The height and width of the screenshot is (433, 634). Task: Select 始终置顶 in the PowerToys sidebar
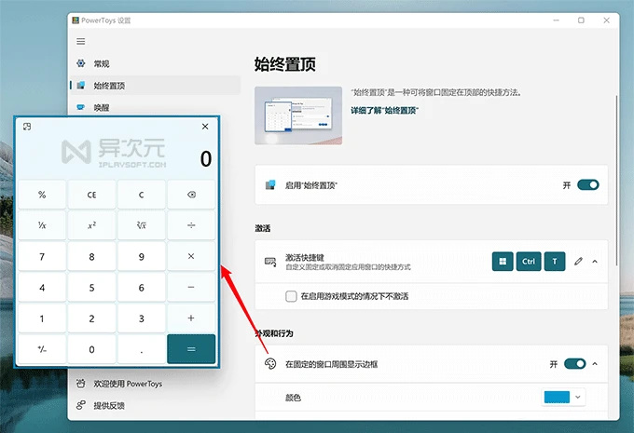(156, 86)
